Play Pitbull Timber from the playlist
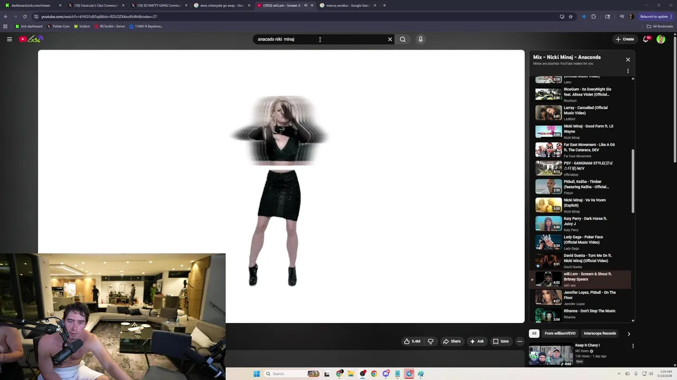This screenshot has height=380, width=677. click(581, 187)
